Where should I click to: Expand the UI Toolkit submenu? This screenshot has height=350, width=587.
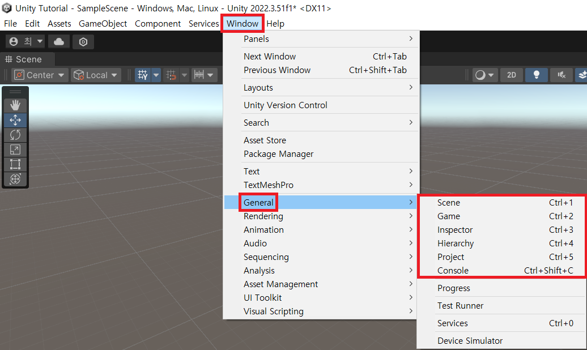click(321, 298)
